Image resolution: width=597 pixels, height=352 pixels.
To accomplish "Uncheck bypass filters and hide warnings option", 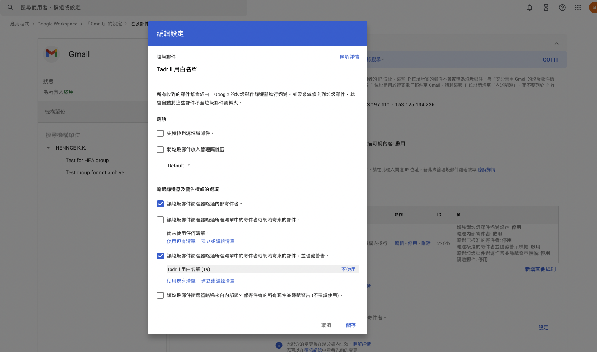I will click(160, 256).
